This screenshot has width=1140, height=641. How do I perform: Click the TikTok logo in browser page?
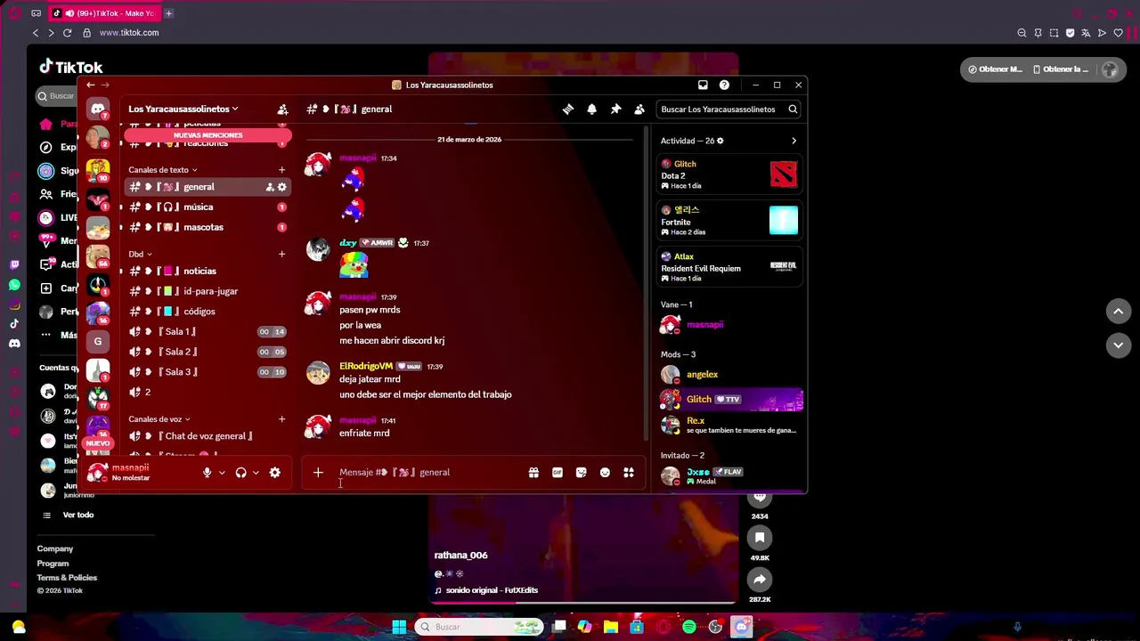[71, 67]
